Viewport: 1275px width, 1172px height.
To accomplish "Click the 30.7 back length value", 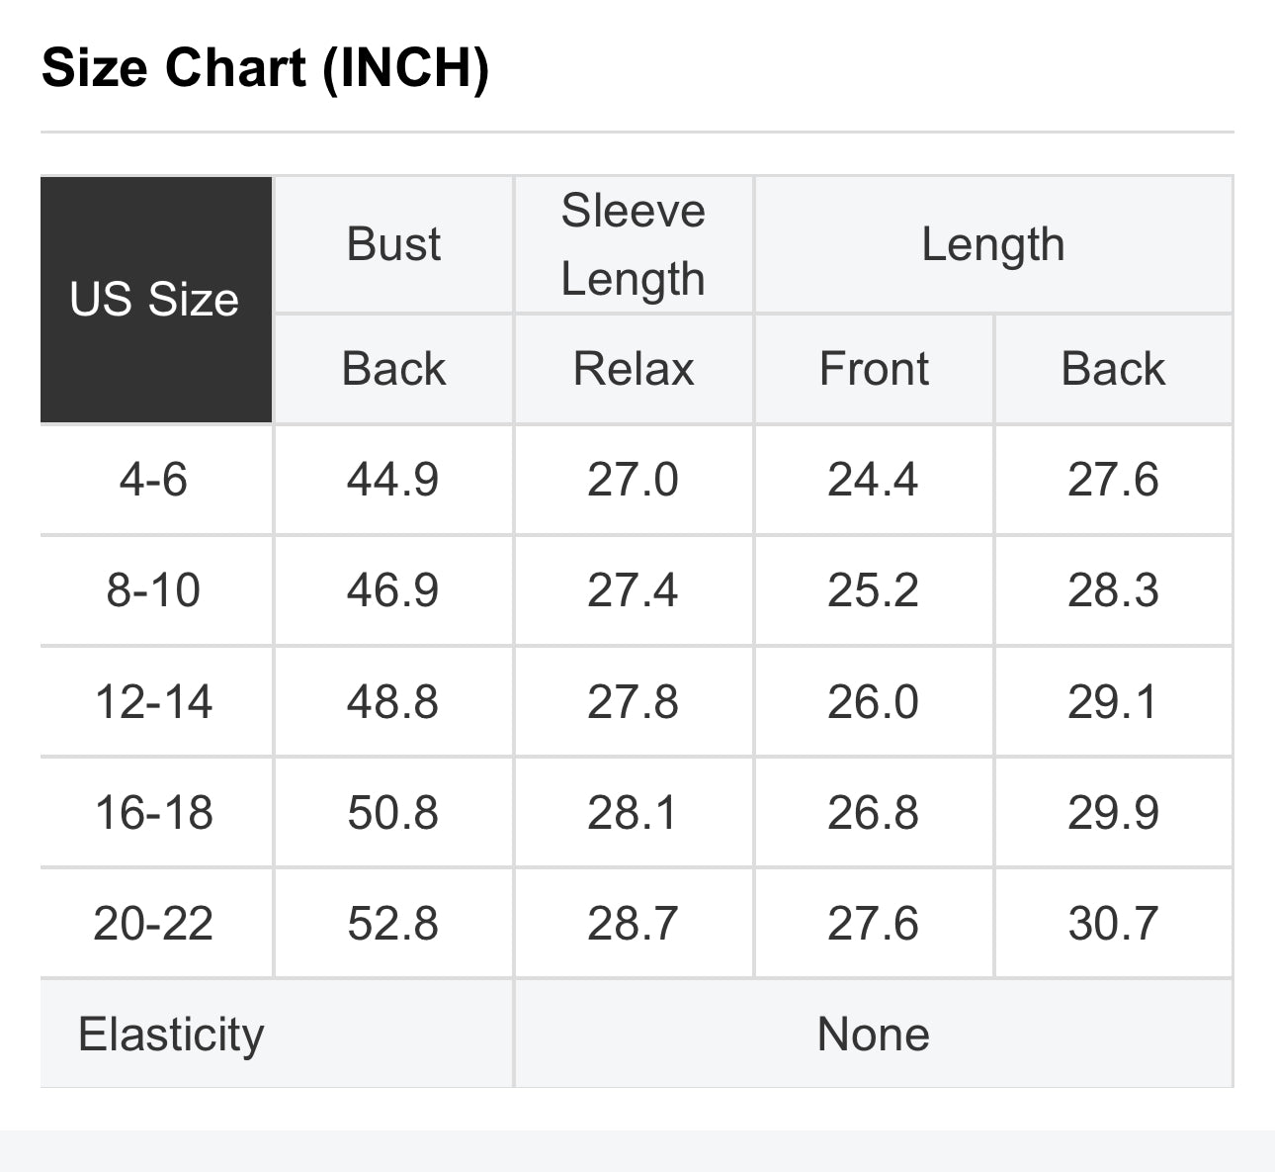I will click(1114, 924).
